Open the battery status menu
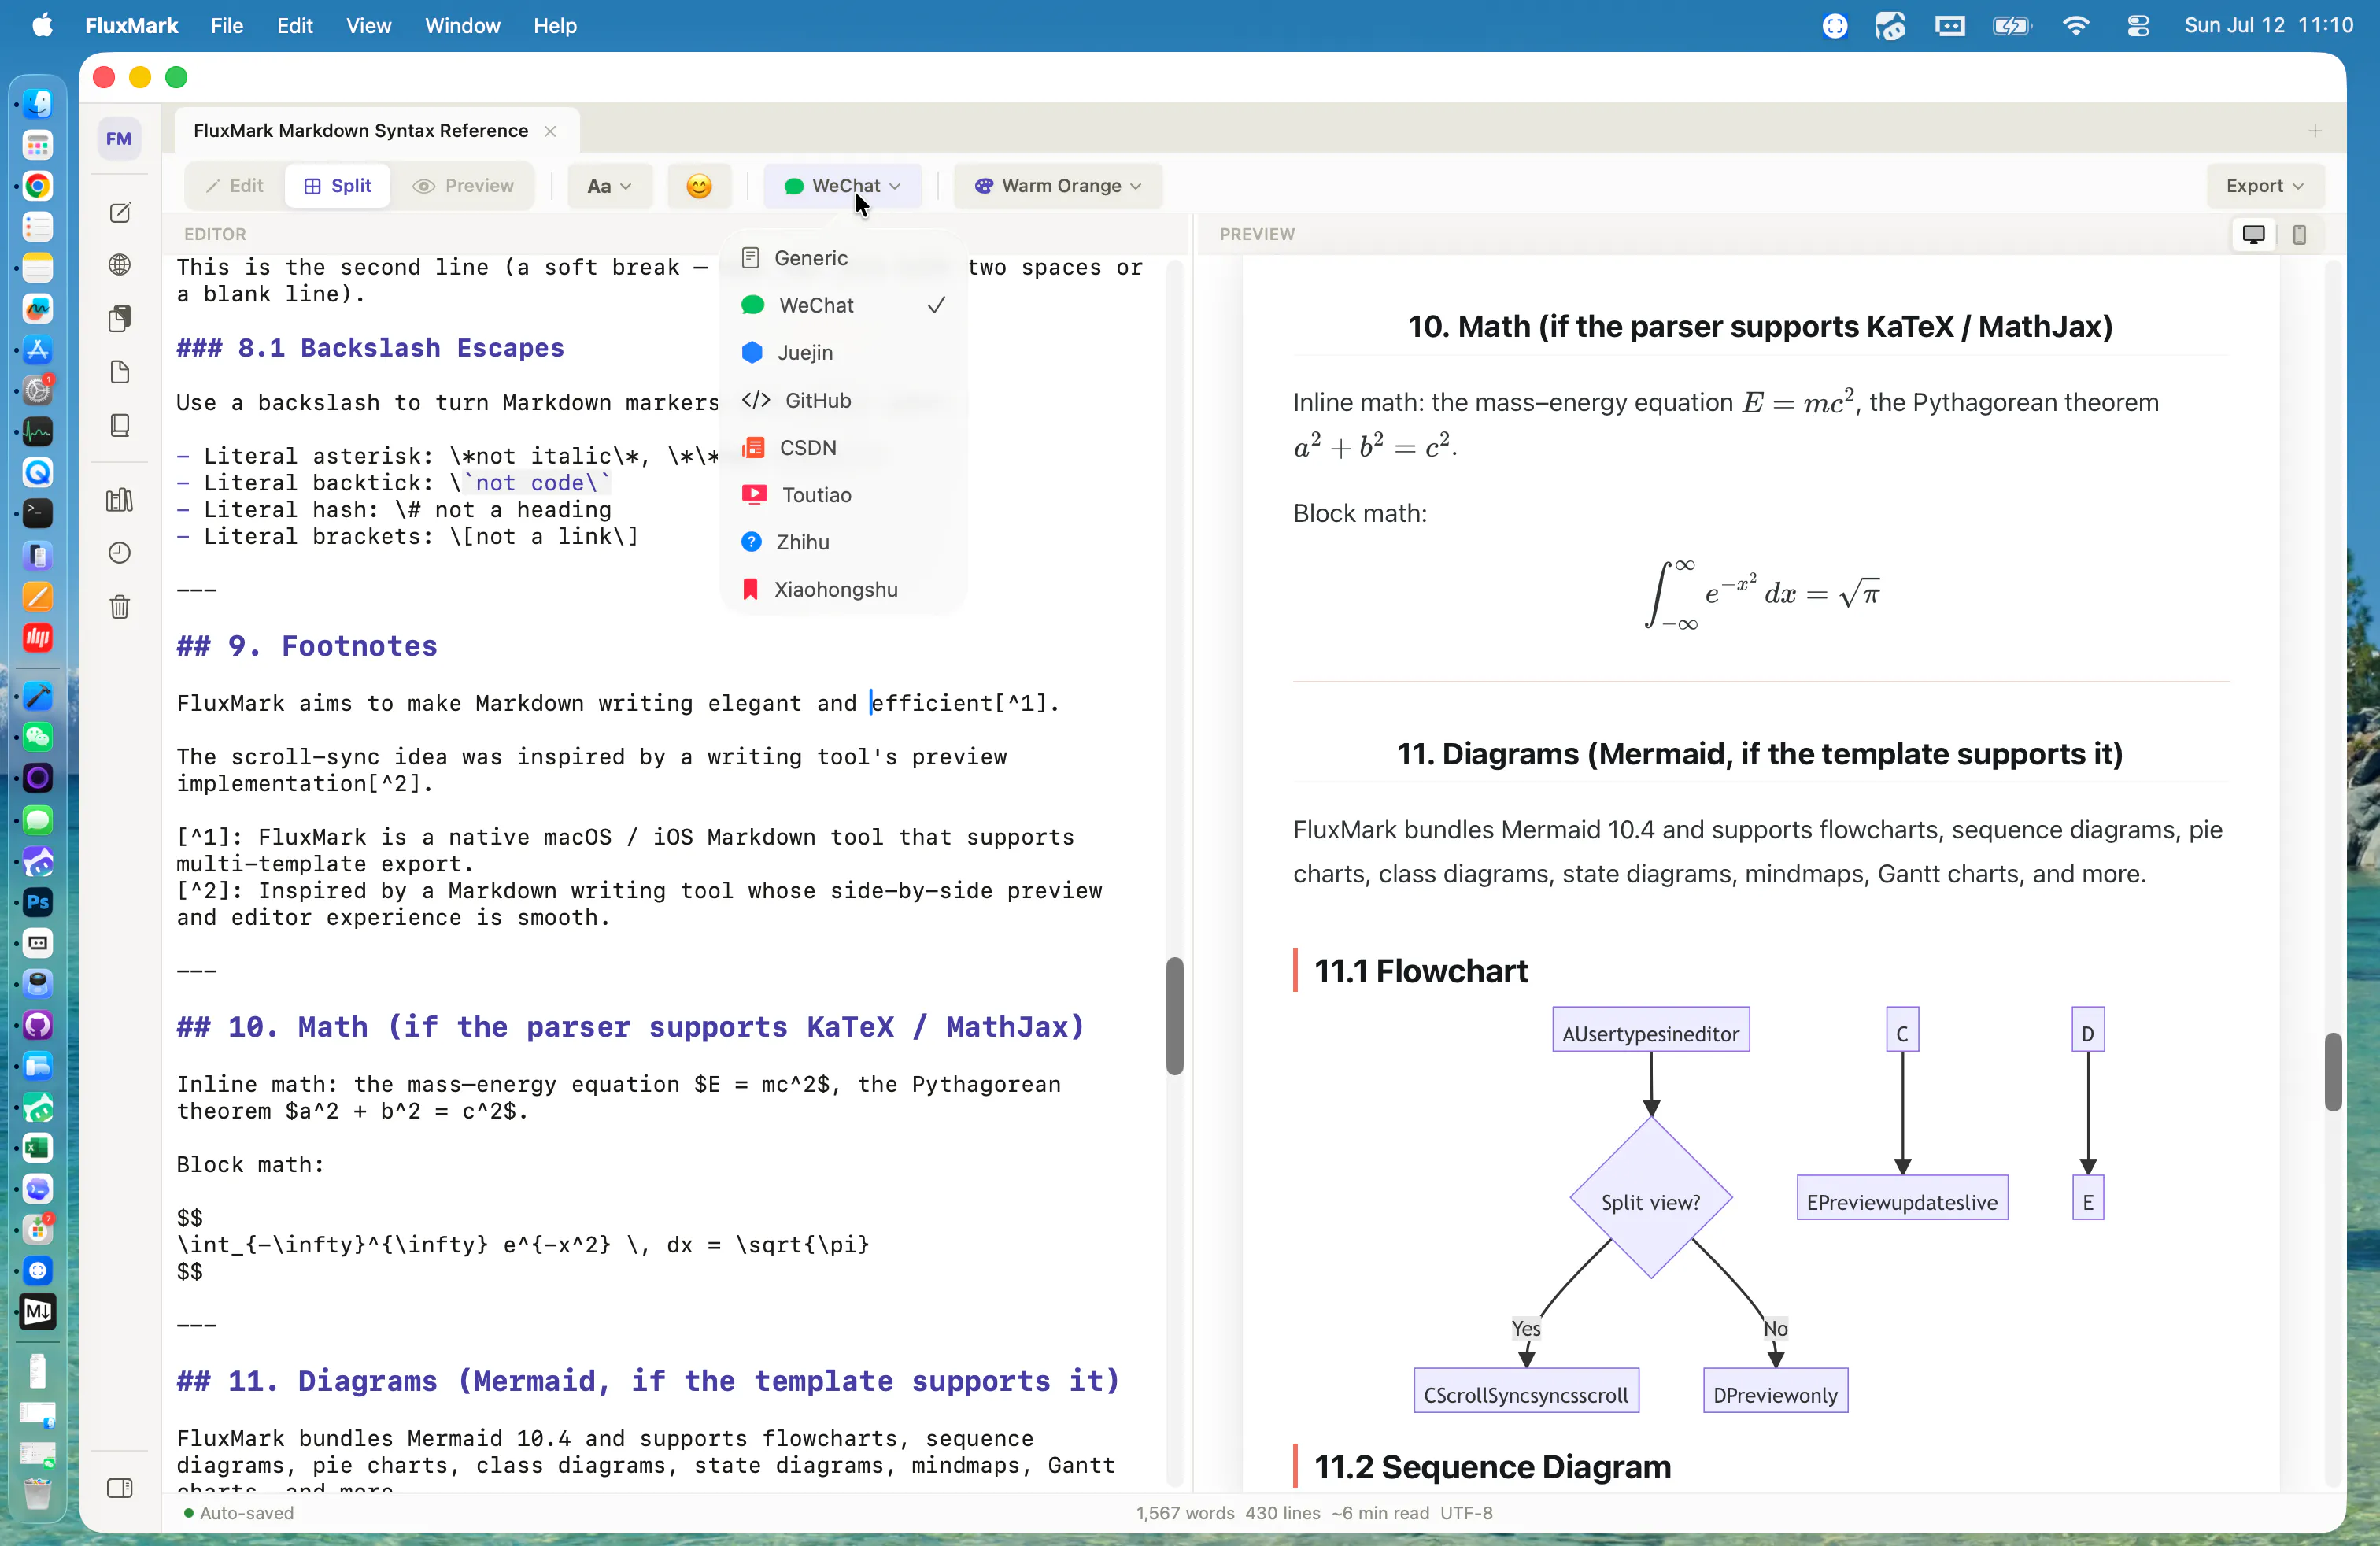This screenshot has width=2380, height=1546. 2011,26
